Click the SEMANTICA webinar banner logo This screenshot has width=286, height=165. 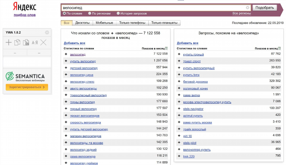click(x=25, y=76)
